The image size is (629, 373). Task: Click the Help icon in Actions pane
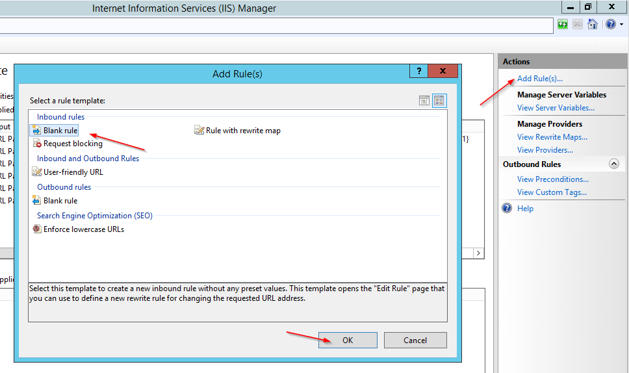[507, 208]
